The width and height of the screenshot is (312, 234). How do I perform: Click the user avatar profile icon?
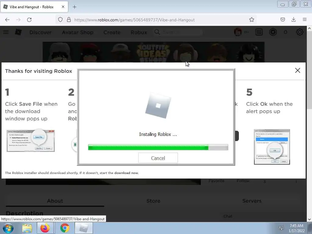238,32
